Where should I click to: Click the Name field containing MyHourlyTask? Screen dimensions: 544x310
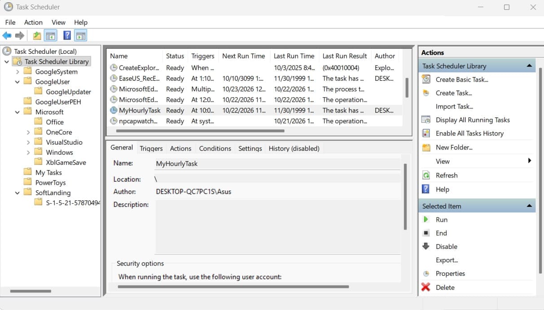coord(277,164)
